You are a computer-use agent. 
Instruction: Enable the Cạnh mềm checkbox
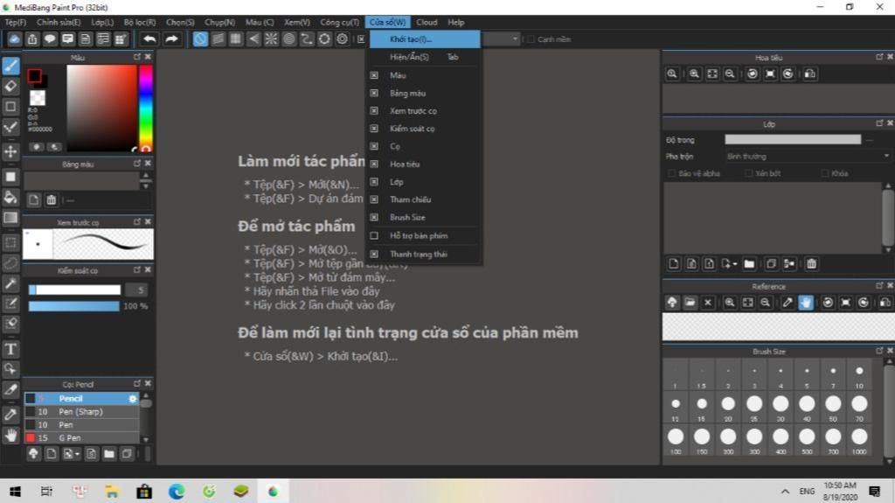tap(531, 39)
